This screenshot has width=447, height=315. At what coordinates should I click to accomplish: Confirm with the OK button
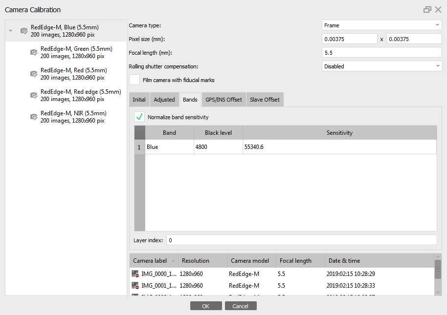(206, 306)
